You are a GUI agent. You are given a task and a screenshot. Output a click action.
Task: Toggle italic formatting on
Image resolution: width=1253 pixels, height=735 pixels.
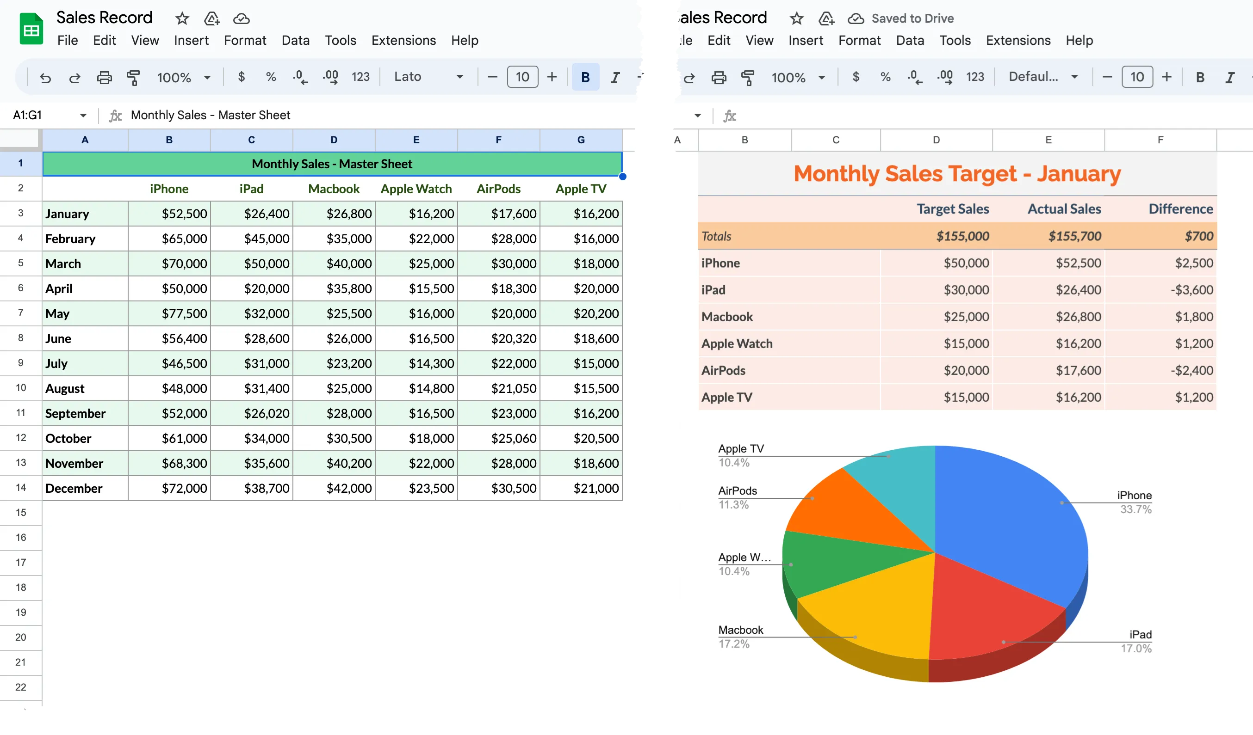[614, 78]
